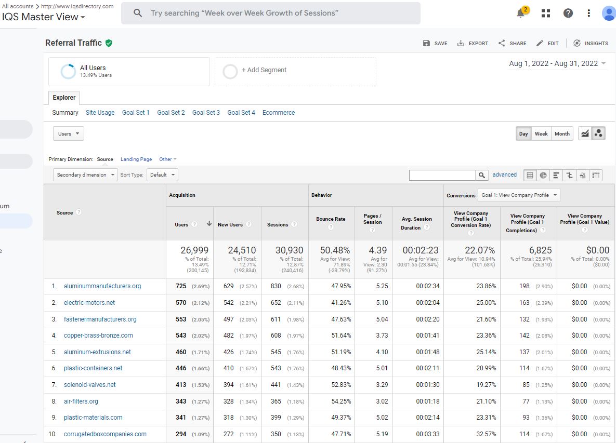
Task: Open the notifications bell
Action: point(521,13)
